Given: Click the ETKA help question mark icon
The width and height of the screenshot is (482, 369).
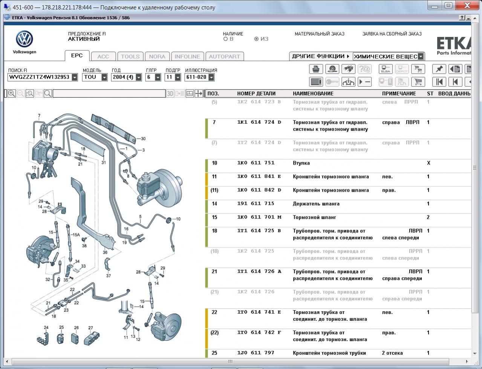Looking at the screenshot, I should click(462, 18).
